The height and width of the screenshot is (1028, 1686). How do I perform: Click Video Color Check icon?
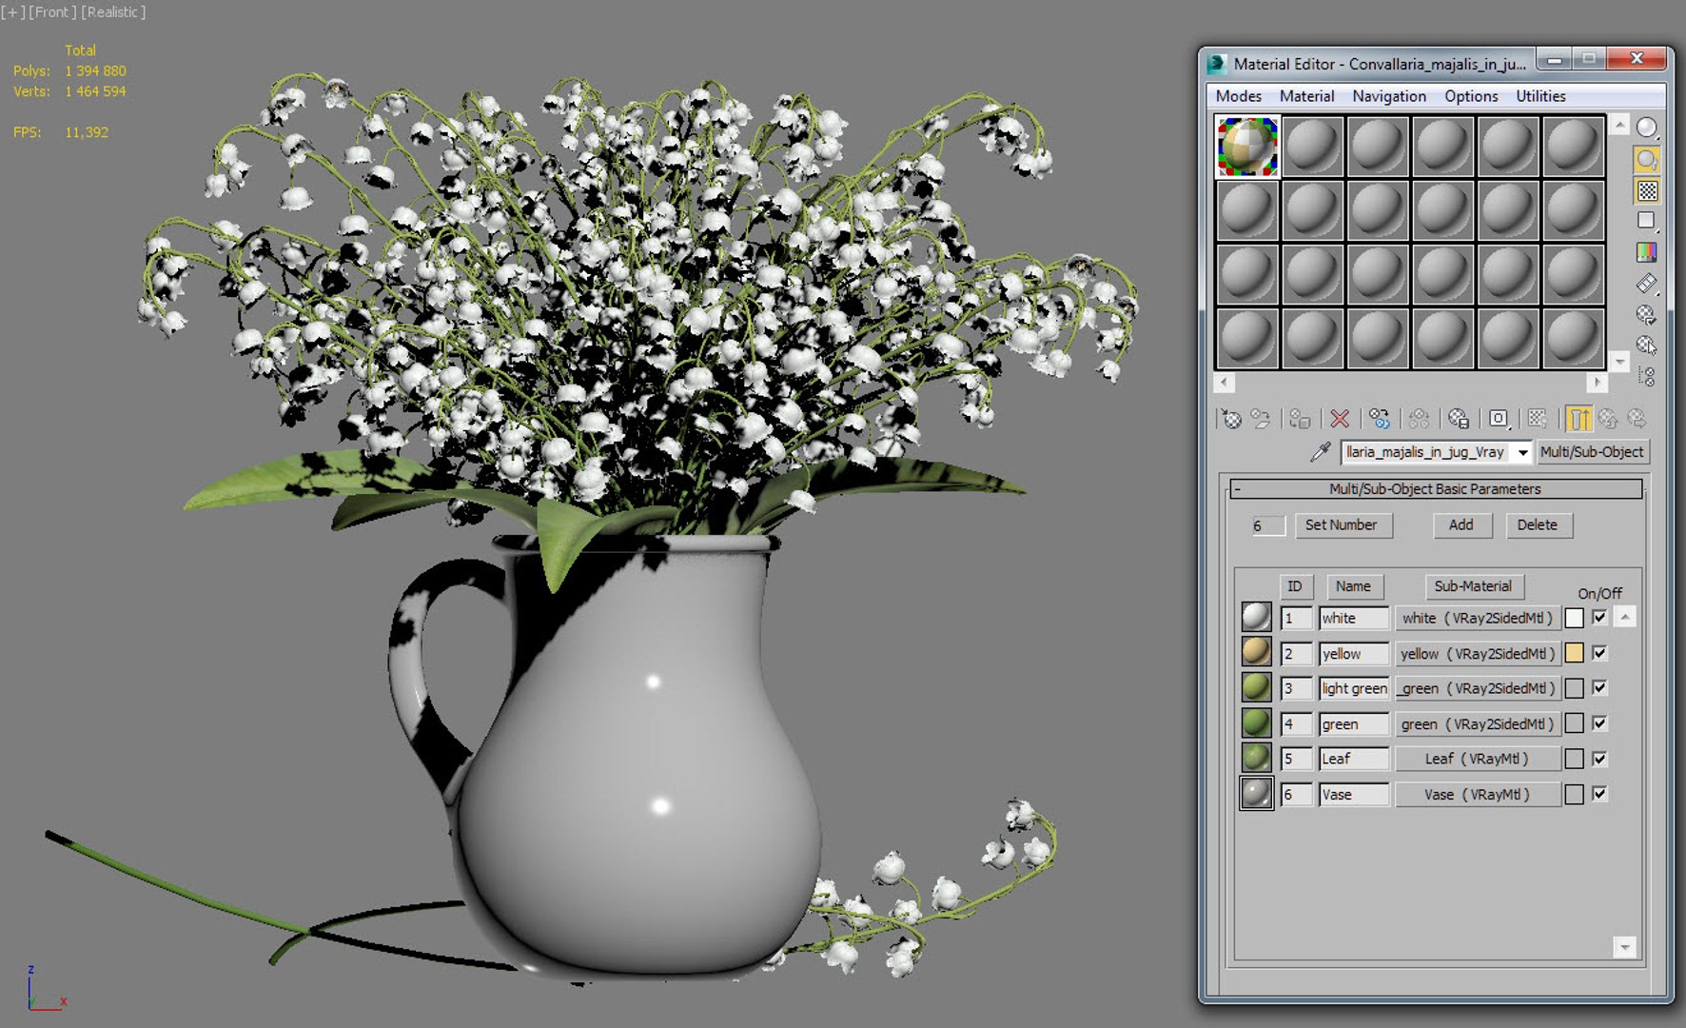1647,252
